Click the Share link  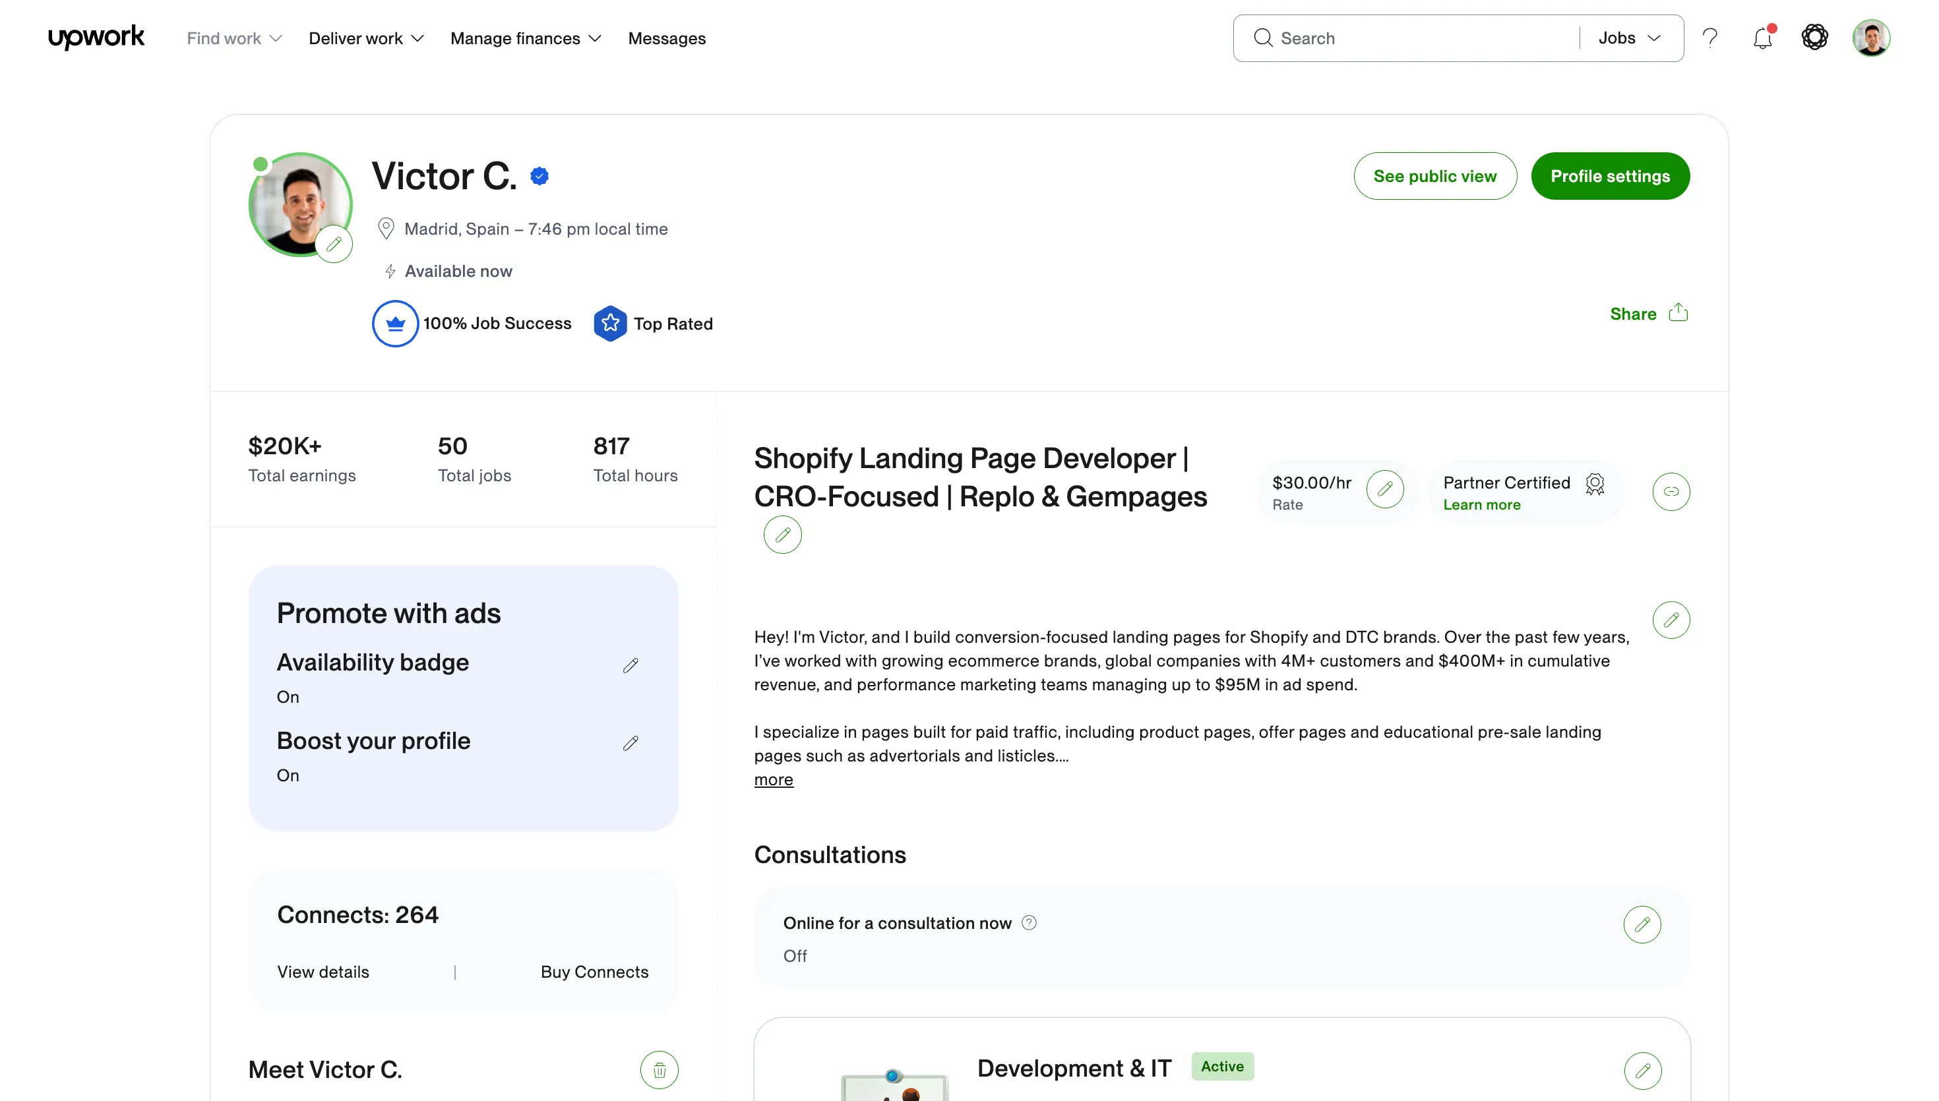[1634, 314]
